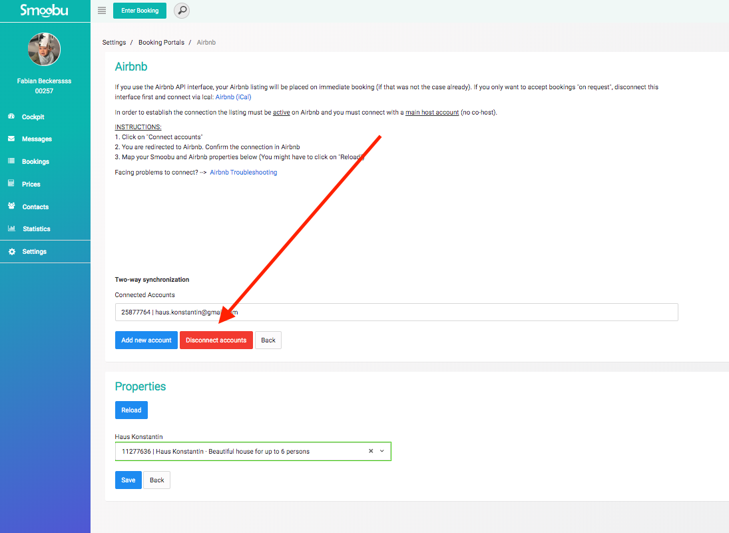The width and height of the screenshot is (729, 533).
Task: Click the Statistics chart icon
Action: coord(11,229)
